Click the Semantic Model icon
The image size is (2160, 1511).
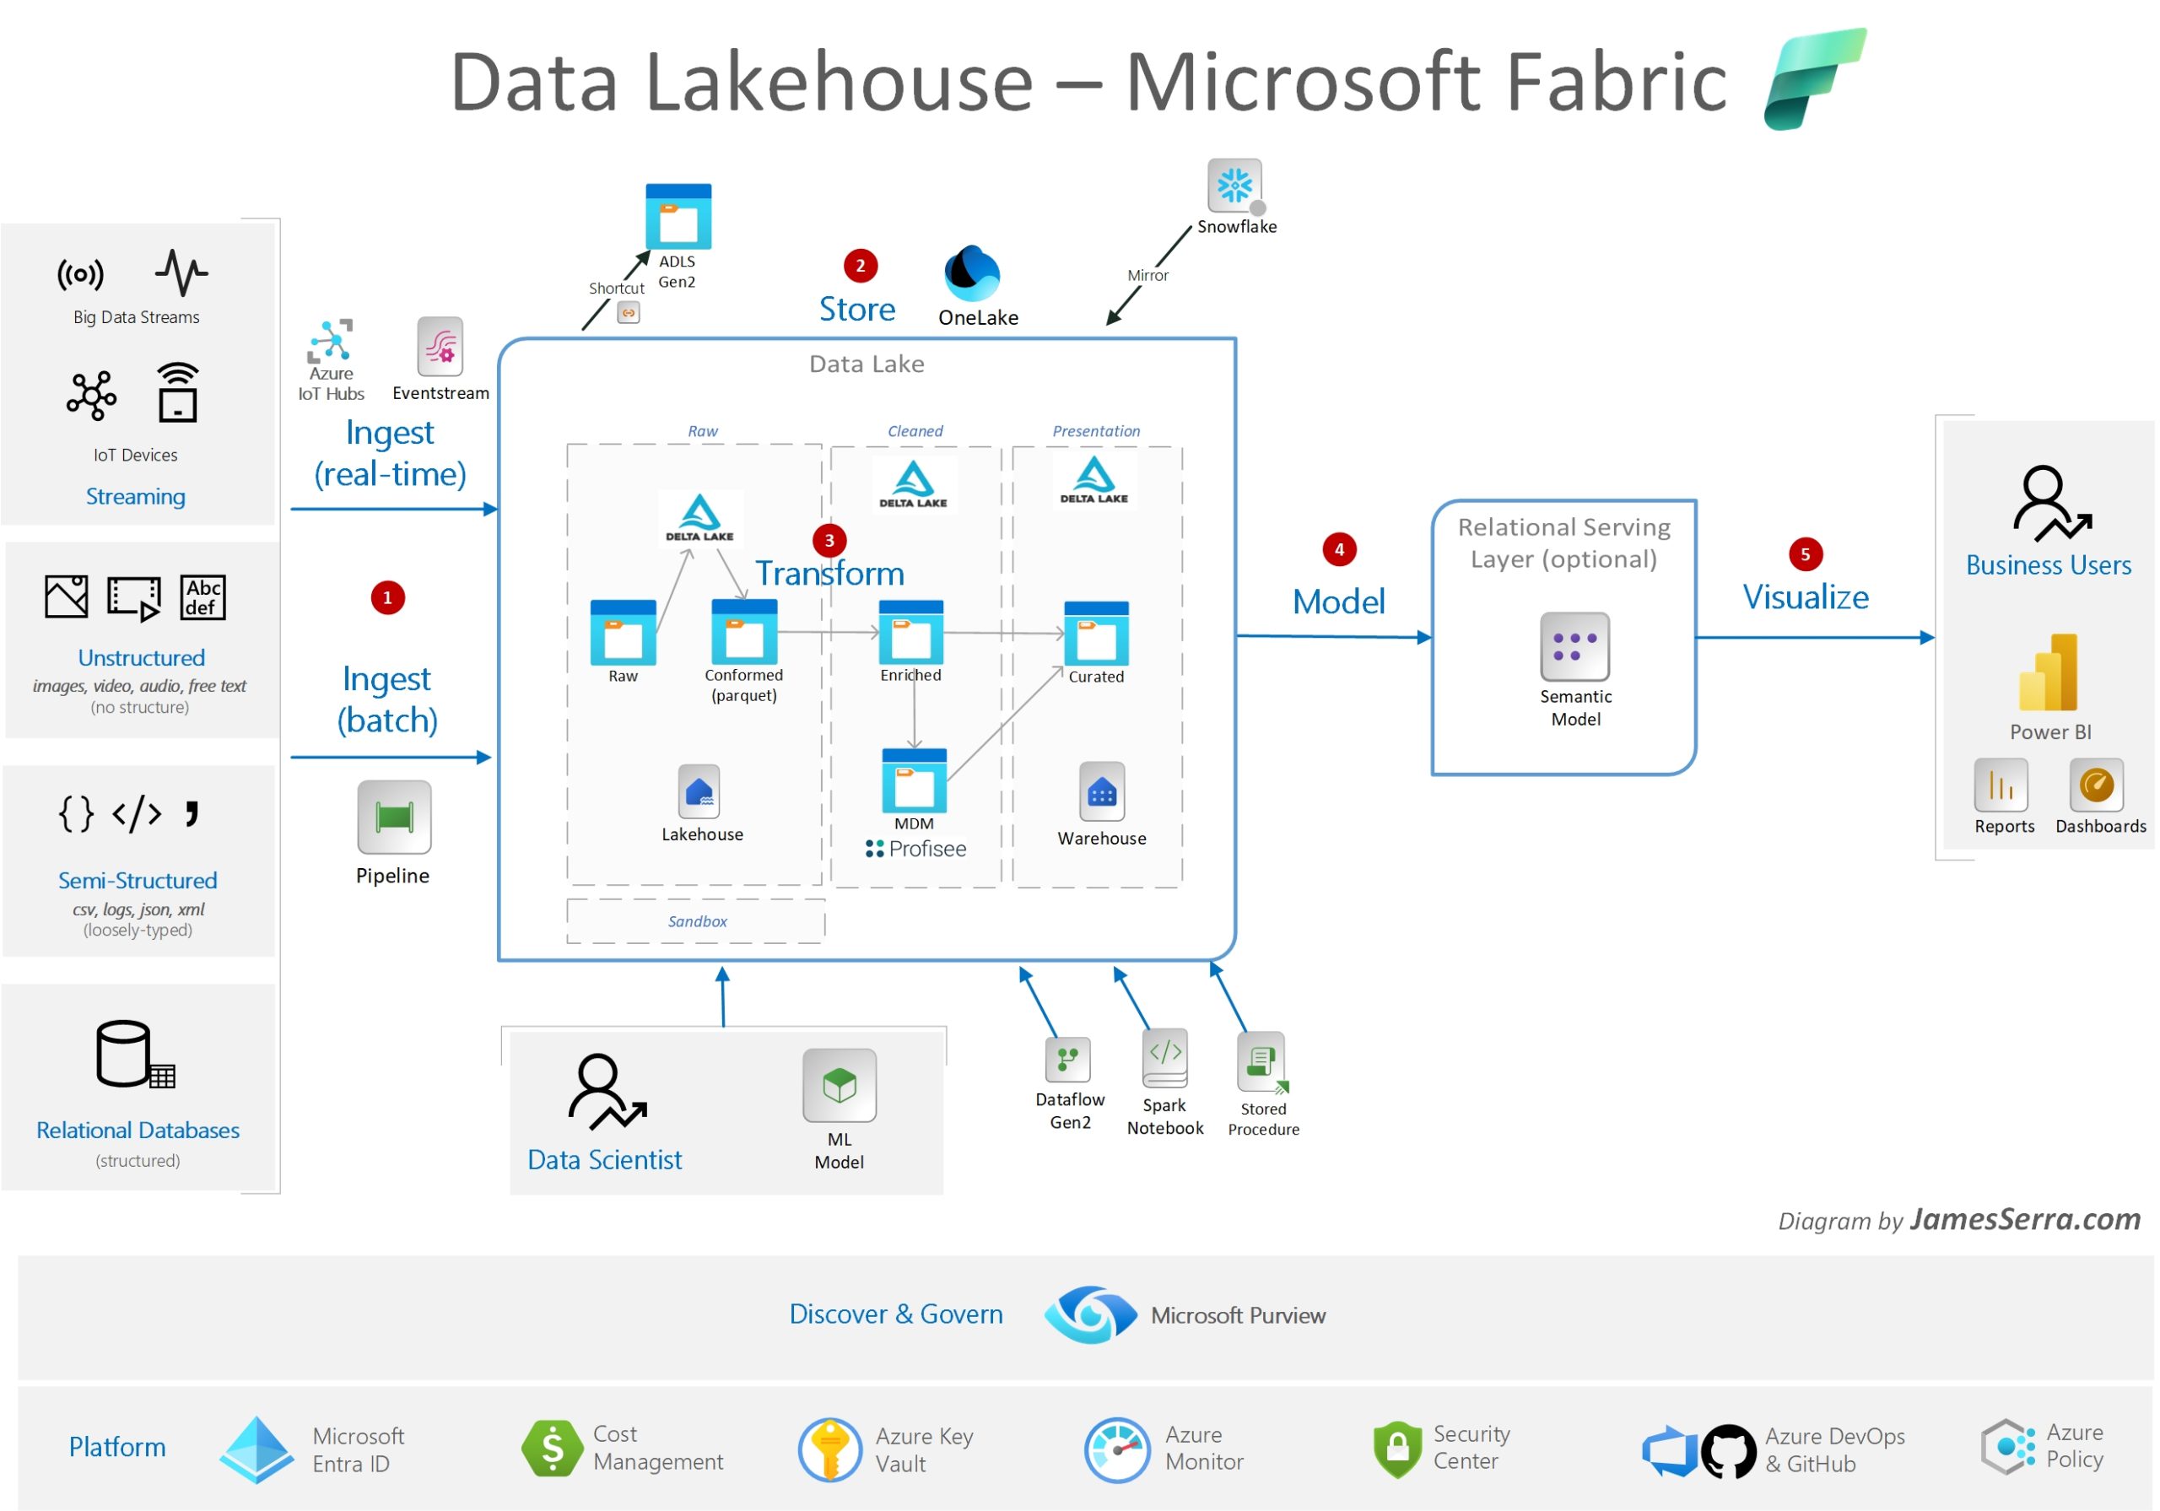point(1574,646)
